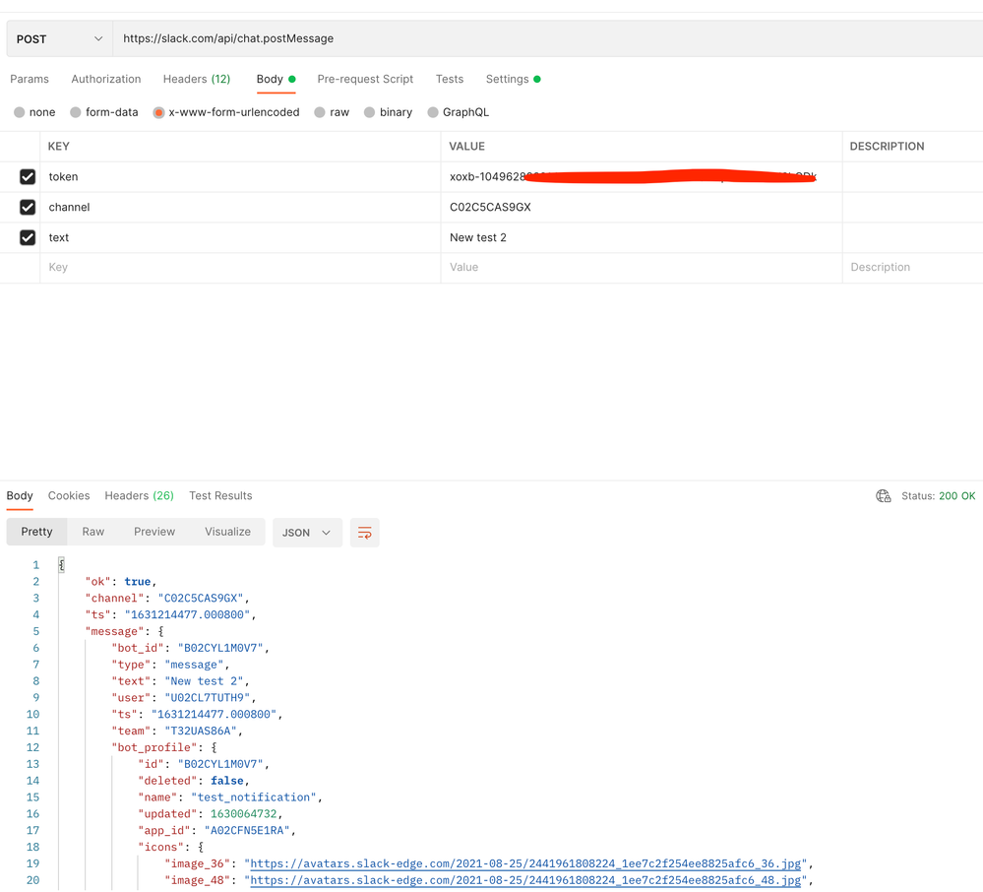Select x-www-form-urlencoded body type
983x892 pixels.
click(x=158, y=112)
